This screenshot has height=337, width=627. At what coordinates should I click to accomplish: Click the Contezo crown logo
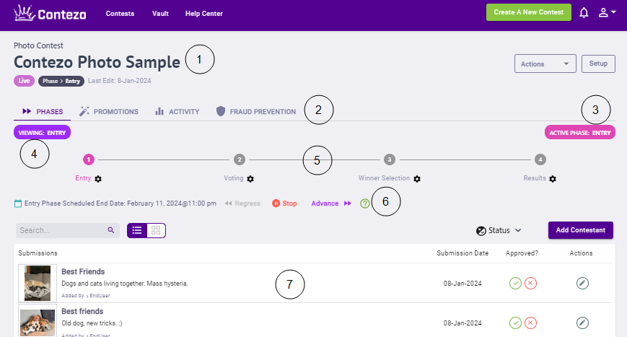pyautogui.click(x=50, y=13)
